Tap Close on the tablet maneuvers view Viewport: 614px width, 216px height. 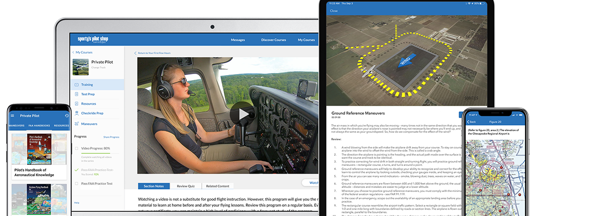pos(334,11)
